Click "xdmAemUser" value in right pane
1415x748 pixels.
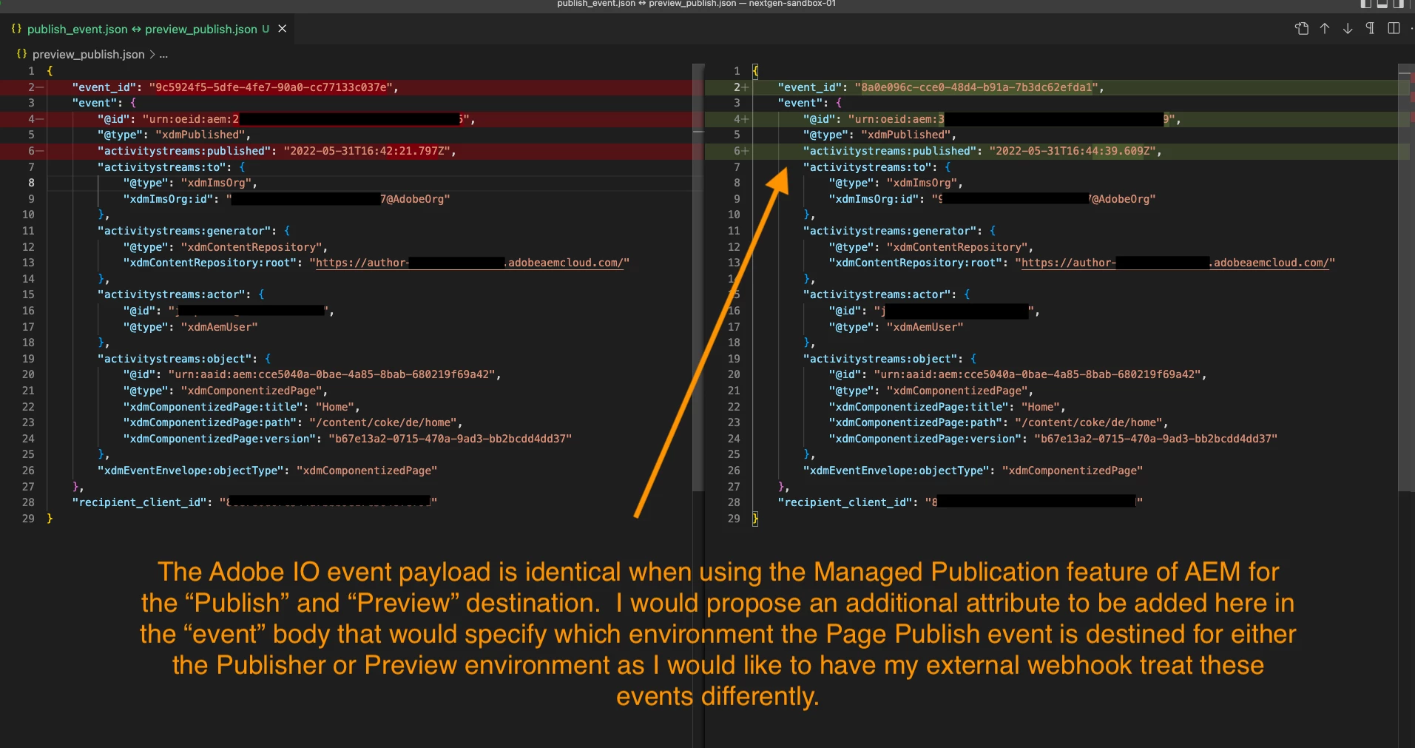[x=925, y=327]
